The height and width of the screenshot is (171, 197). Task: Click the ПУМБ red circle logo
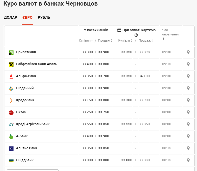(11, 112)
